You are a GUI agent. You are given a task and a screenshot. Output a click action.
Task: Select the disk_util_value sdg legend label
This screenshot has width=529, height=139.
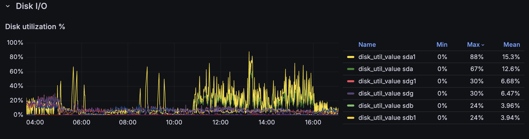386,94
